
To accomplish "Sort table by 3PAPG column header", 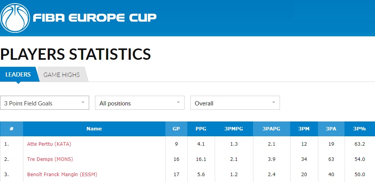I will click(271, 129).
